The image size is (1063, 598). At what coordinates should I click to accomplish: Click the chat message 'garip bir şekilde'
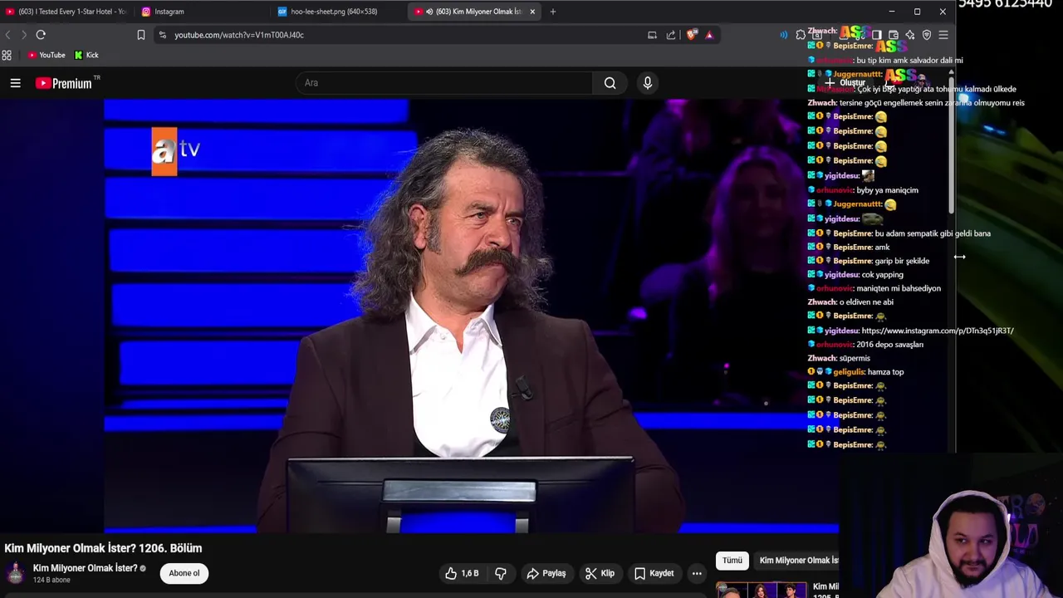pyautogui.click(x=902, y=261)
